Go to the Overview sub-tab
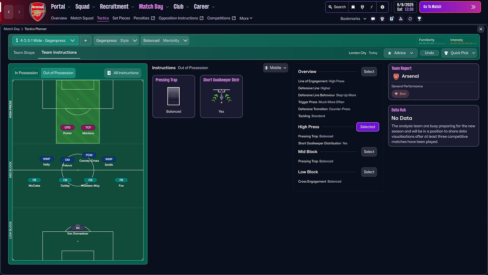 [x=59, y=18]
